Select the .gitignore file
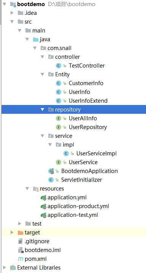The image size is (146, 273). pos(37,241)
